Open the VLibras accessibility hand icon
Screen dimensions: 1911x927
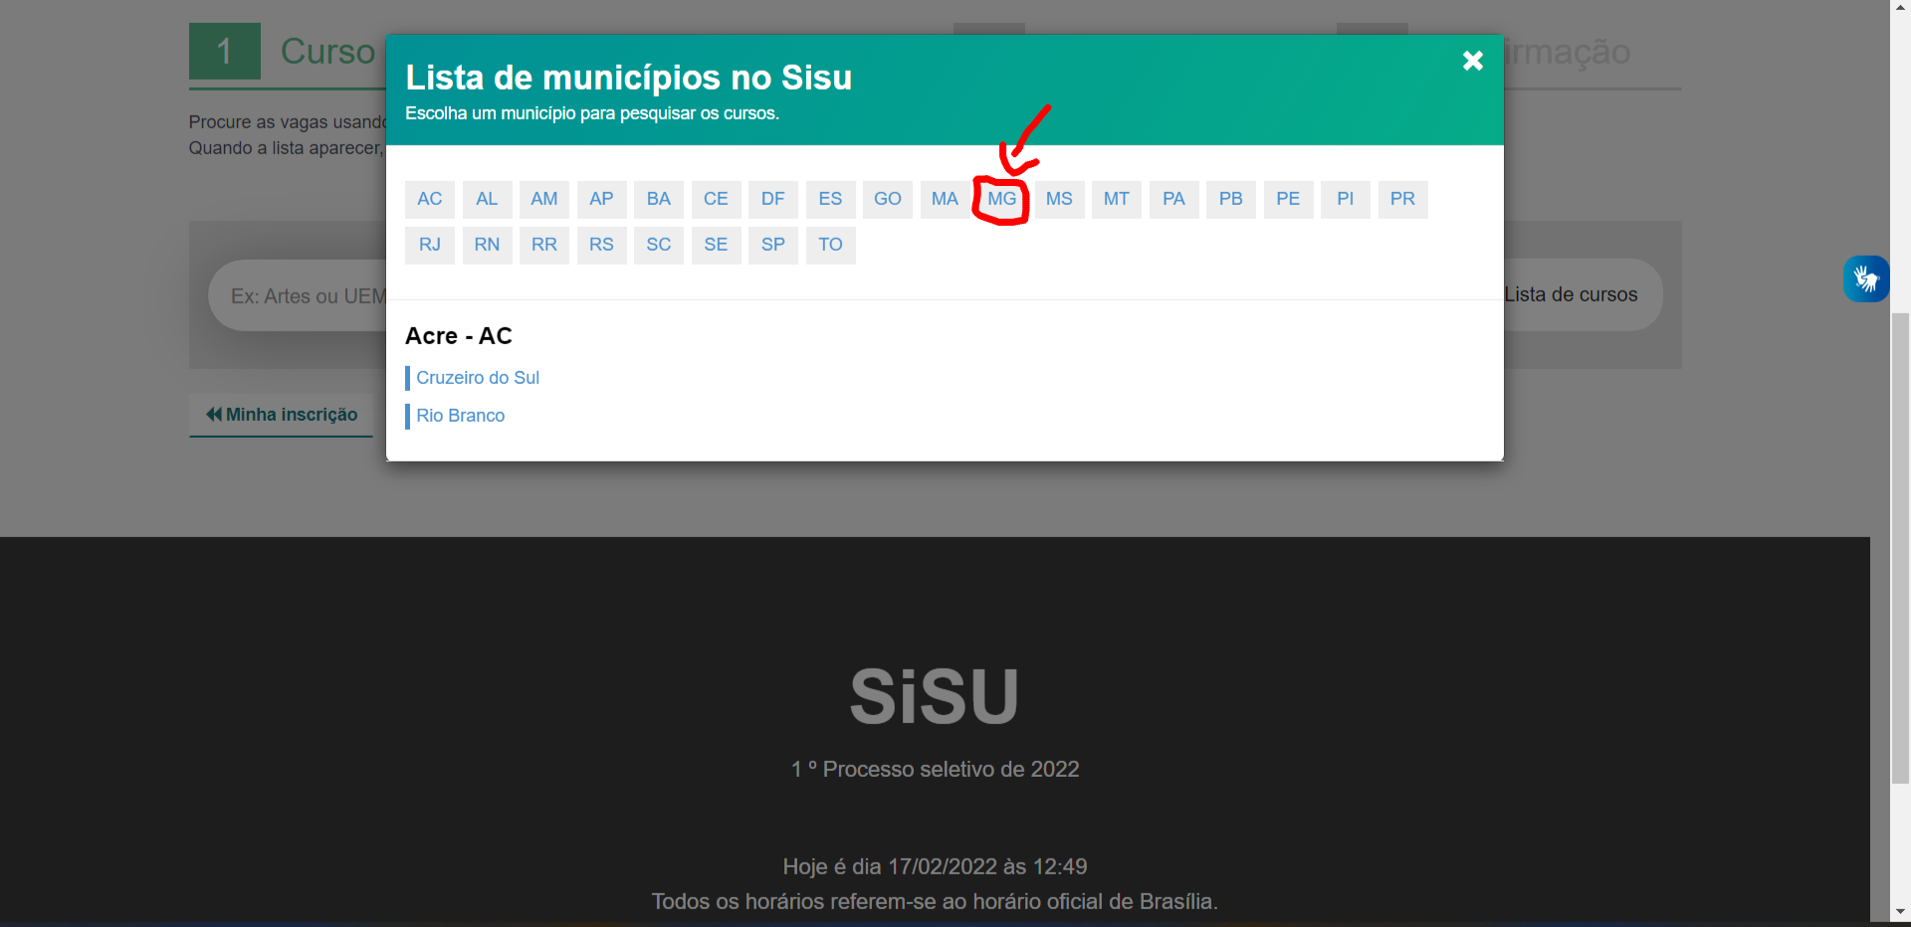tap(1865, 279)
